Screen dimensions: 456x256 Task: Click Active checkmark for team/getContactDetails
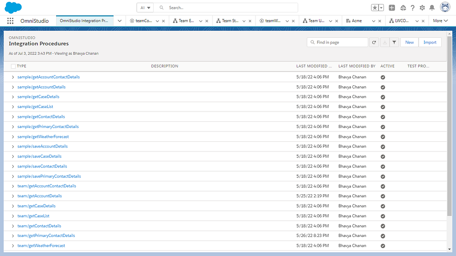(x=383, y=226)
